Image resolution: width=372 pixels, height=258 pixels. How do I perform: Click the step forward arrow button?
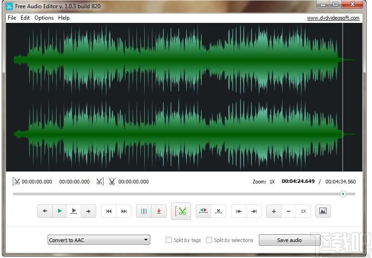tap(88, 211)
